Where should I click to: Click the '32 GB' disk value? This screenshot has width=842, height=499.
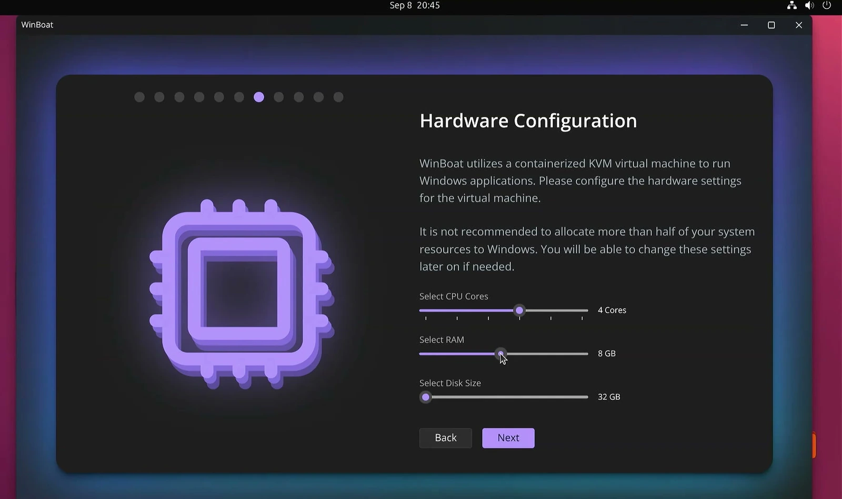click(x=609, y=397)
